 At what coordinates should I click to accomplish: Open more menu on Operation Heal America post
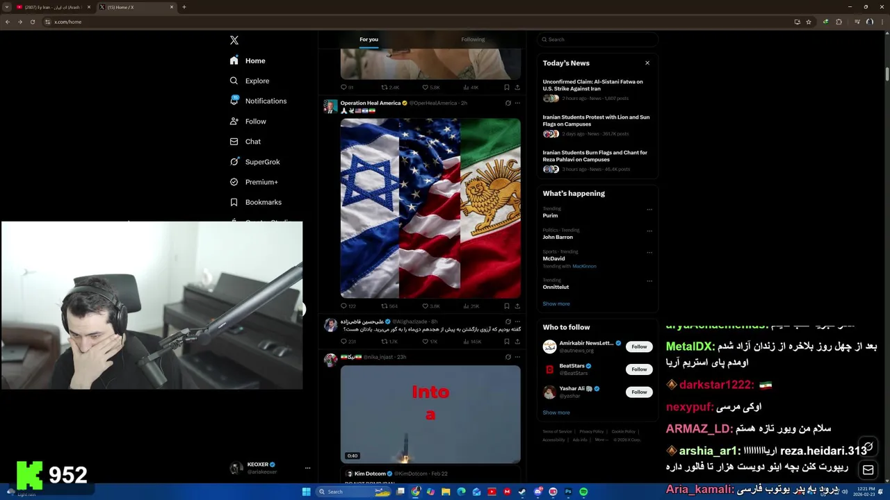pyautogui.click(x=517, y=103)
